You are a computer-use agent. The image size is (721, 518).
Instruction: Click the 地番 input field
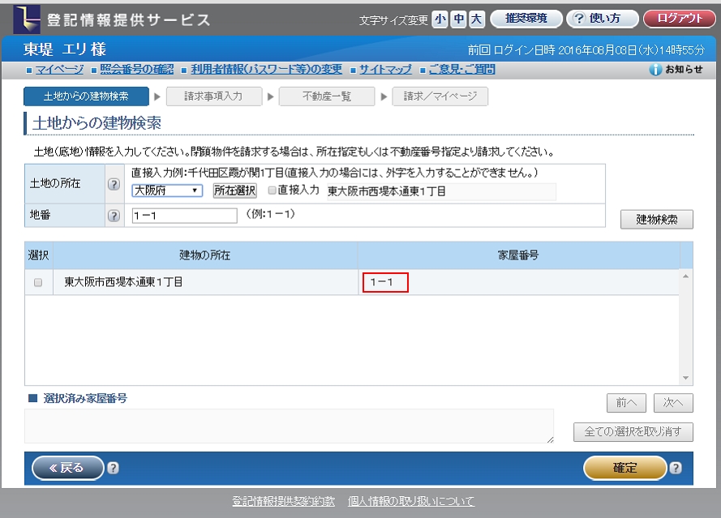(x=184, y=216)
